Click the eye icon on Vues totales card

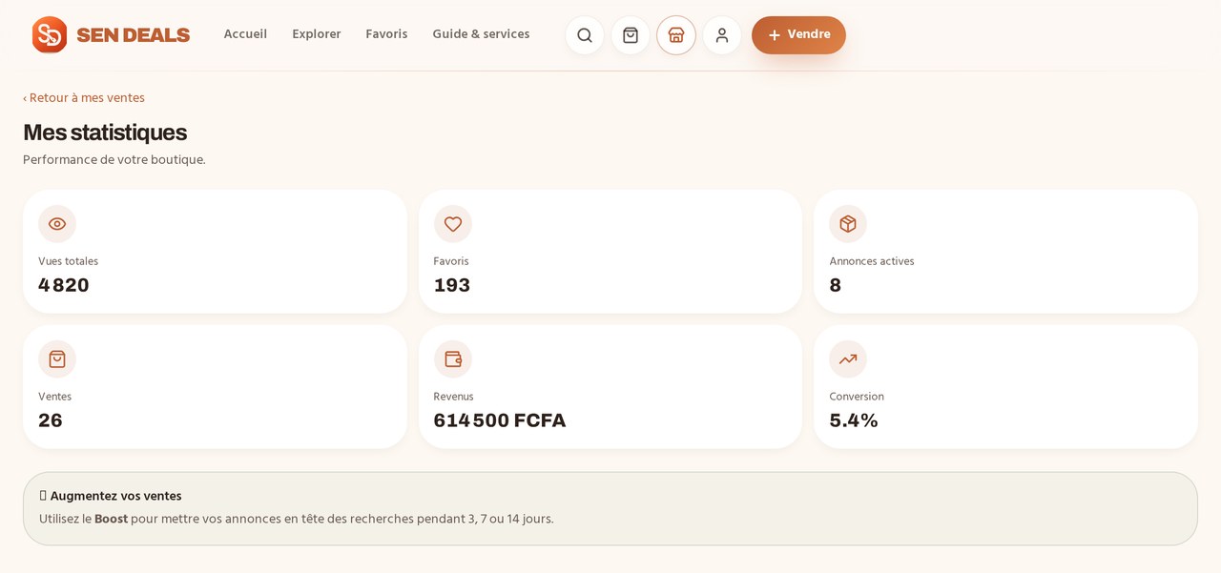click(57, 224)
